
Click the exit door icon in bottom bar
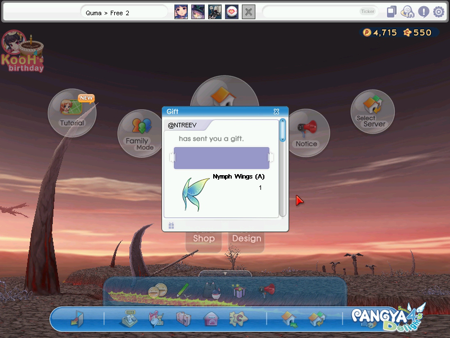point(76,319)
